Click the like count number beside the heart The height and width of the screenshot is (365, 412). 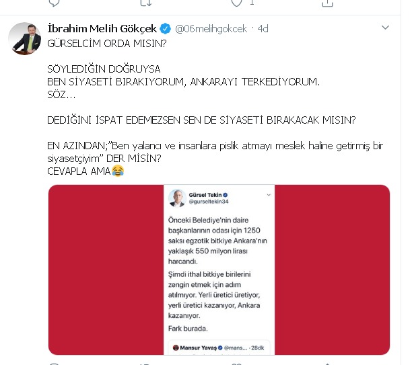tap(252, 3)
